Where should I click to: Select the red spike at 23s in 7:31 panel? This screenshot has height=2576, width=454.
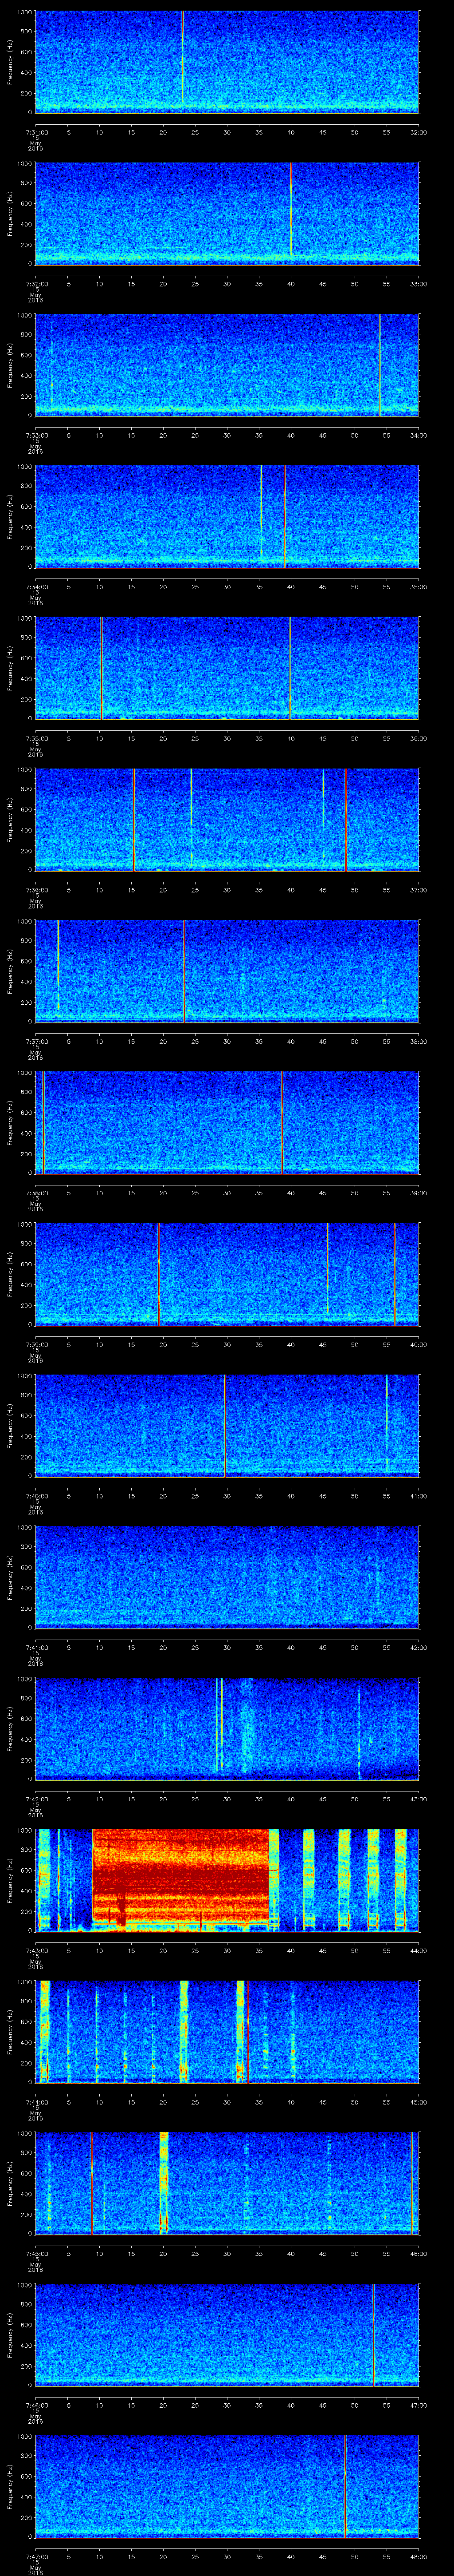(x=183, y=56)
